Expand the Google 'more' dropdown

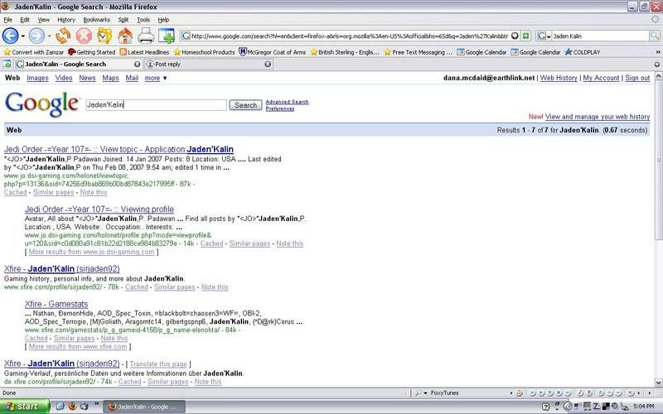pos(156,78)
